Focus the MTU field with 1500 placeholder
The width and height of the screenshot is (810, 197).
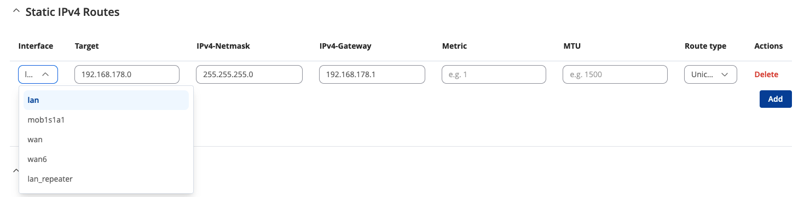coord(615,74)
